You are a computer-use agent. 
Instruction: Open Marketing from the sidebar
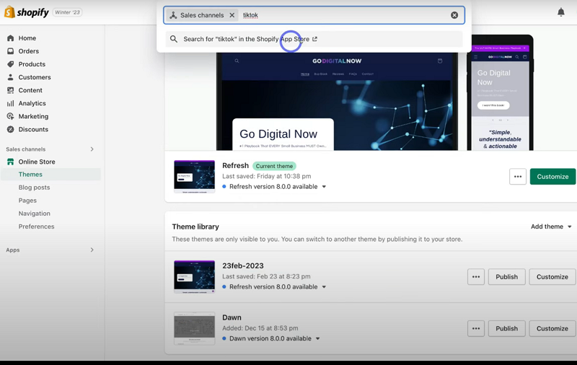click(33, 116)
